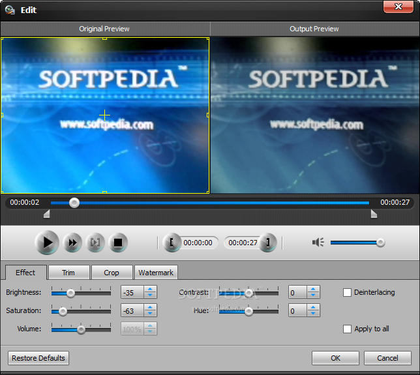Click the crop center crosshair in Original Preview
Viewport: 420px width, 375px height.
pos(104,115)
